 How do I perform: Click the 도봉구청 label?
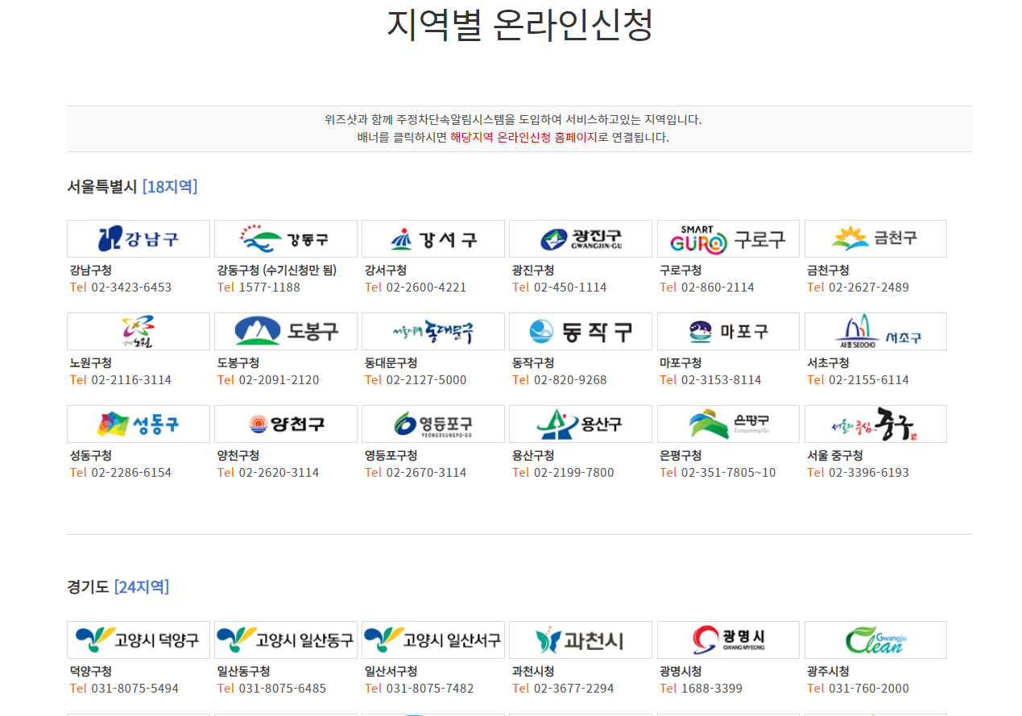(238, 362)
